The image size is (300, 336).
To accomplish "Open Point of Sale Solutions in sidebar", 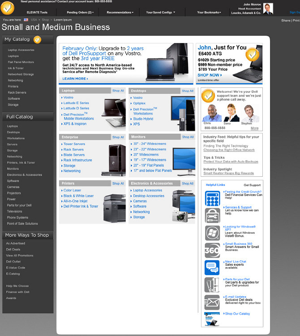I will [x=22, y=224].
